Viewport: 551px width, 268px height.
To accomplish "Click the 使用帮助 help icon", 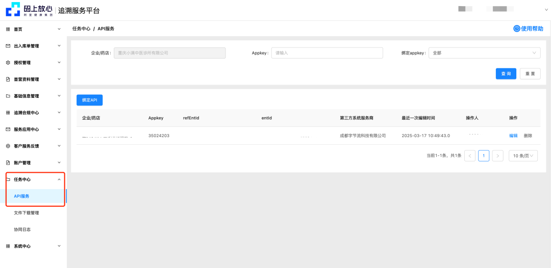I will tap(516, 29).
